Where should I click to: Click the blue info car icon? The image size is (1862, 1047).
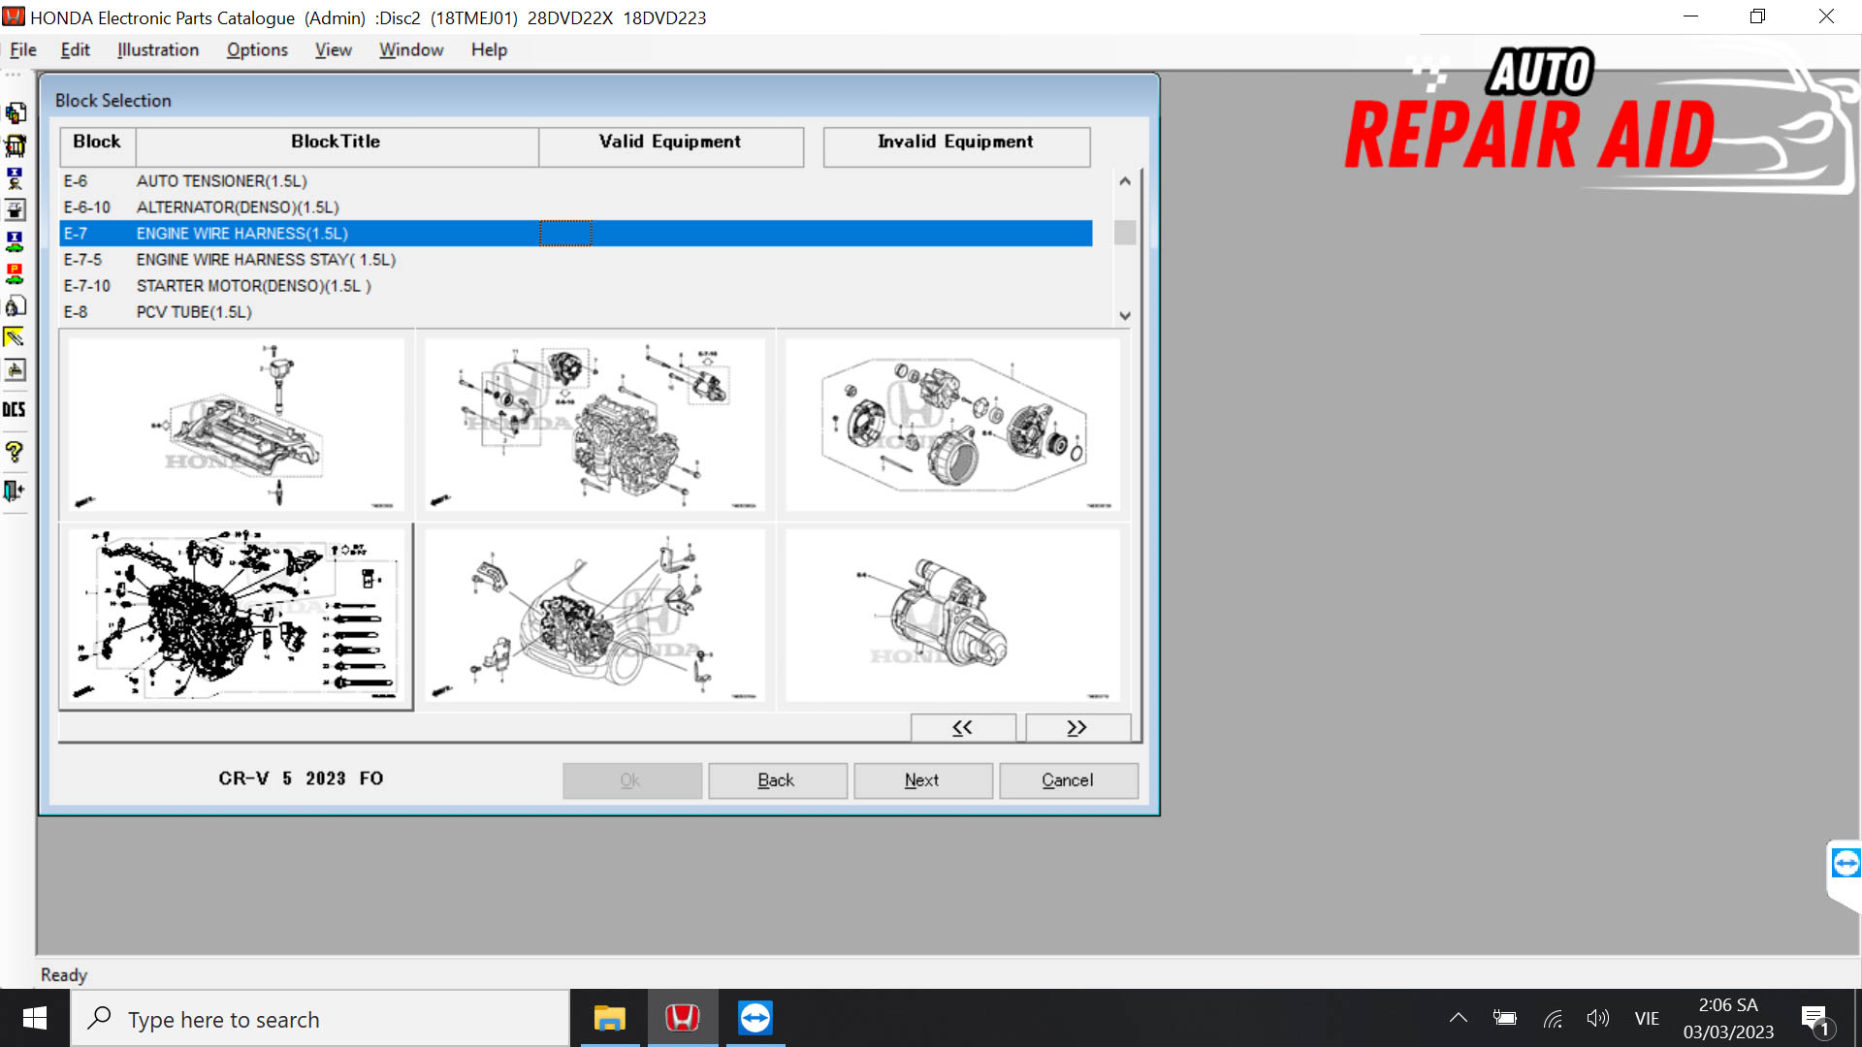[16, 242]
